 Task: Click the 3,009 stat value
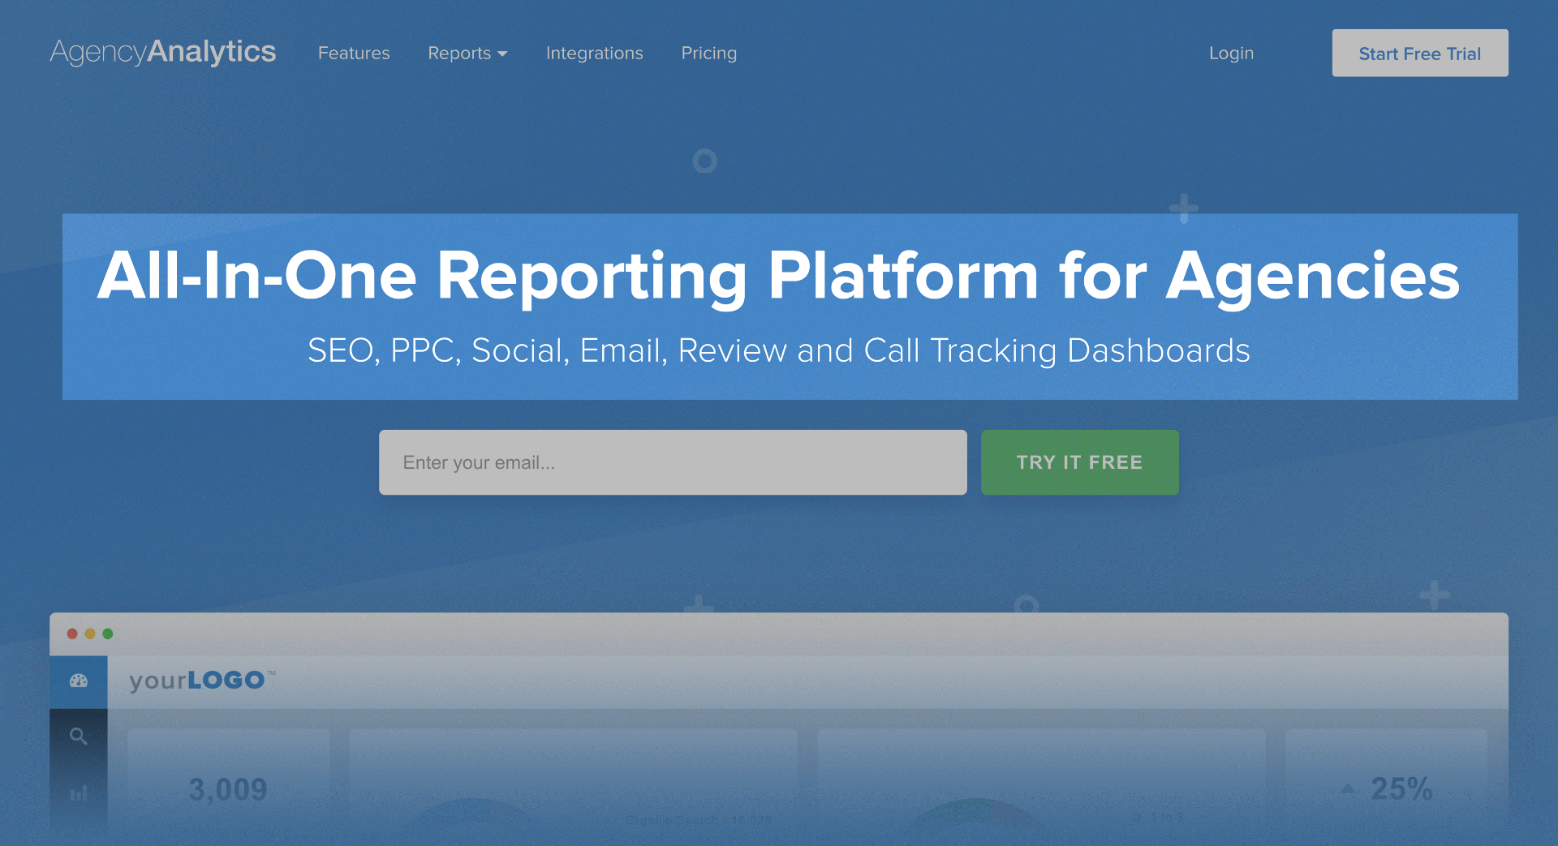[228, 789]
